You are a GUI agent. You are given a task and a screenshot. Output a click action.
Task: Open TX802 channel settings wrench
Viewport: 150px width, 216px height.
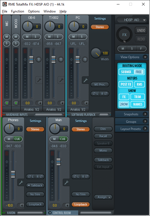(61, 80)
